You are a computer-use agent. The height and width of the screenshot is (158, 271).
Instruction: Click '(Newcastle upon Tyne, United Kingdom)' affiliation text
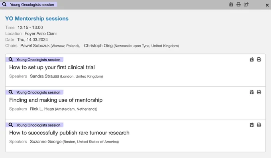click(x=146, y=46)
